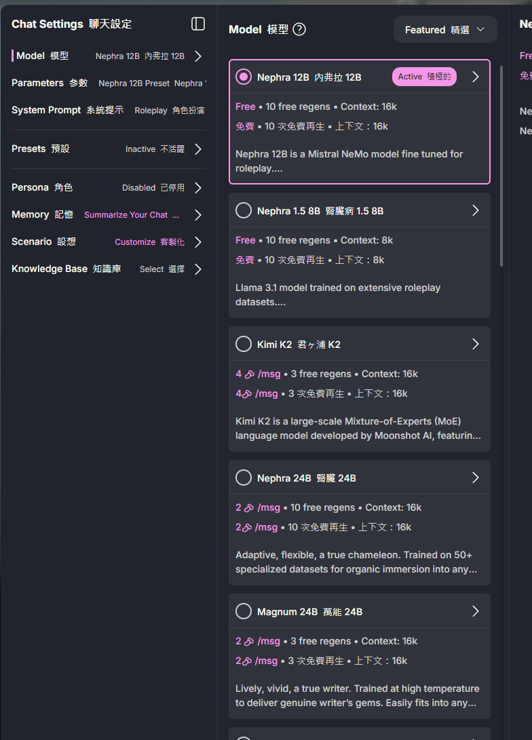Click the Summarize Your Chat link

tap(132, 215)
